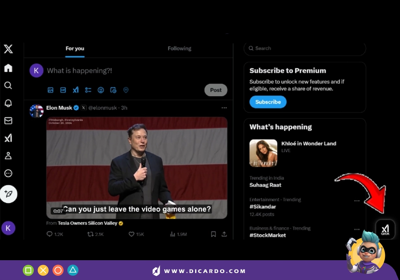Open the More menu circle icon
The width and height of the screenshot is (400, 280).
(8, 173)
